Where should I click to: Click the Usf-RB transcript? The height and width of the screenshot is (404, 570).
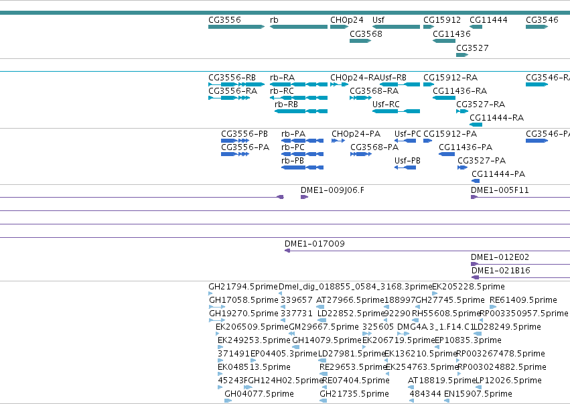399,84
